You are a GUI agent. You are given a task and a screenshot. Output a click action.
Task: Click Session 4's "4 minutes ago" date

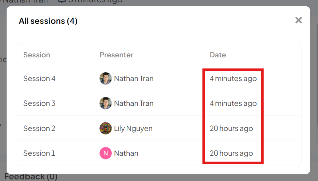pyautogui.click(x=233, y=78)
